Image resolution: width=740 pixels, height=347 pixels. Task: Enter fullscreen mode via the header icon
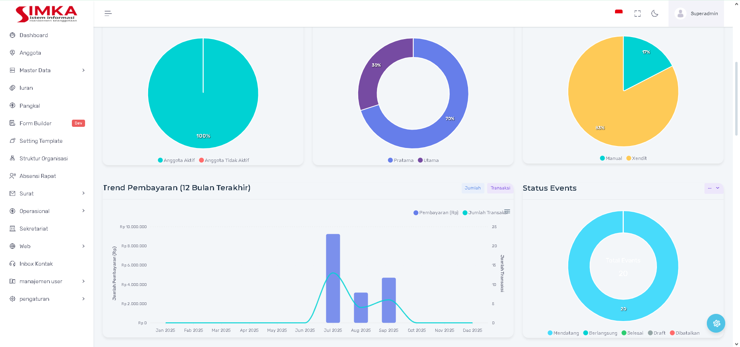637,14
